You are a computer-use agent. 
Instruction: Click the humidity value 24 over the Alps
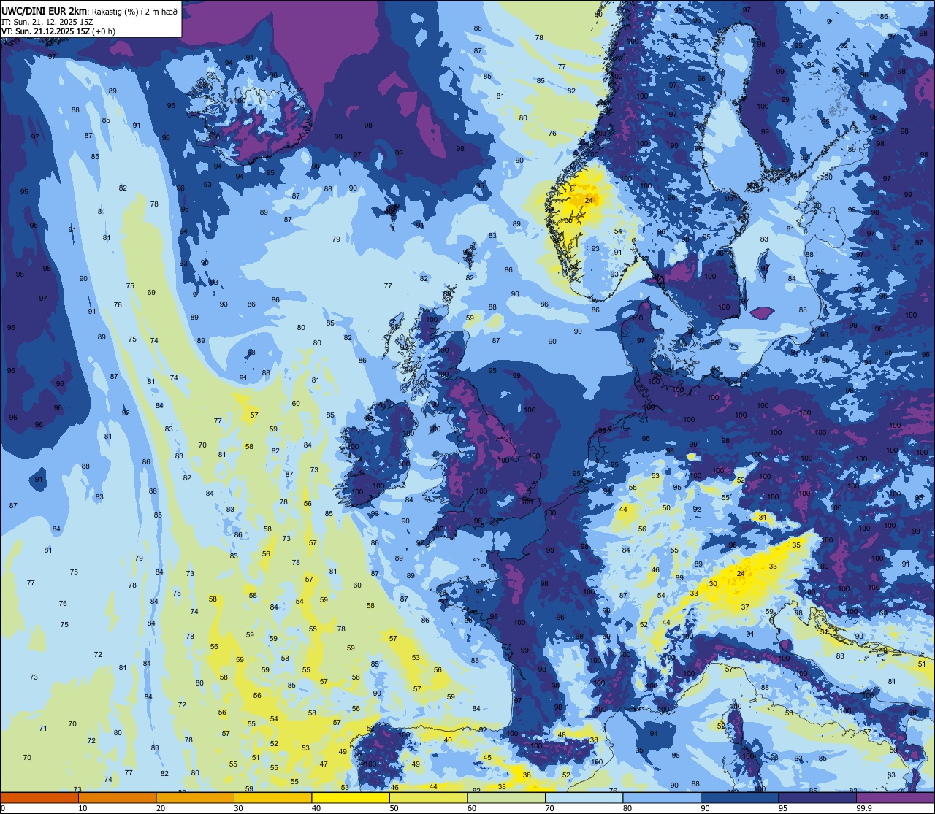(741, 574)
